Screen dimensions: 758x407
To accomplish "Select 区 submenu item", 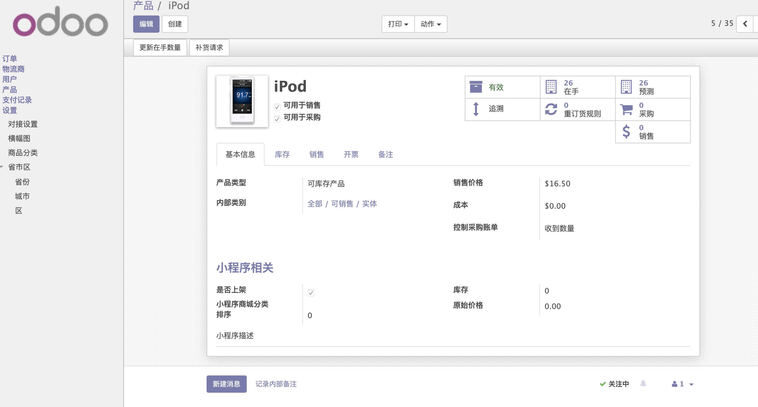I will pos(19,210).
